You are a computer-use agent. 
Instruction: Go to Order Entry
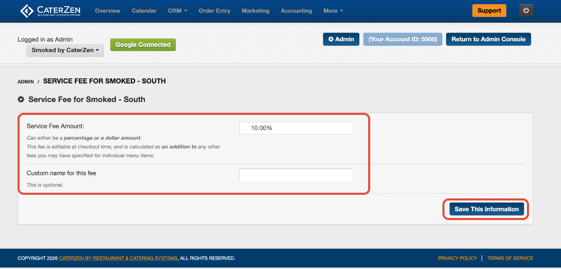point(214,11)
